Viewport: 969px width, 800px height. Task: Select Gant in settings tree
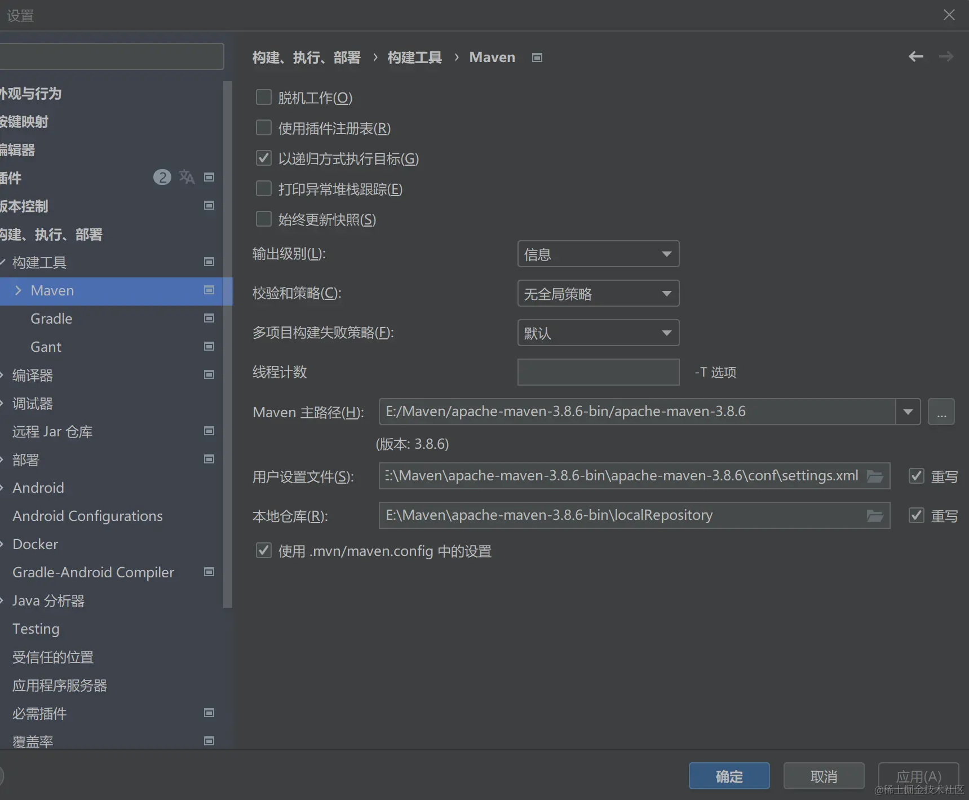coord(46,347)
